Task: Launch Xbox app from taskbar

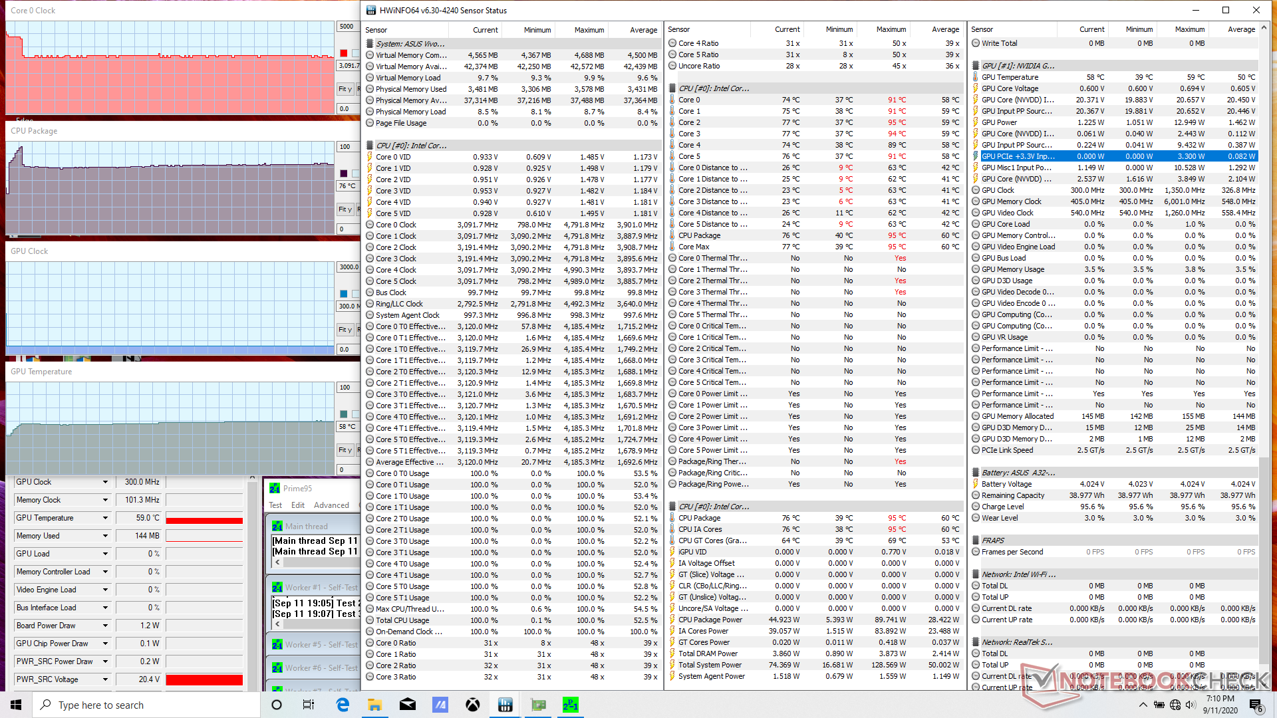Action: click(x=473, y=705)
